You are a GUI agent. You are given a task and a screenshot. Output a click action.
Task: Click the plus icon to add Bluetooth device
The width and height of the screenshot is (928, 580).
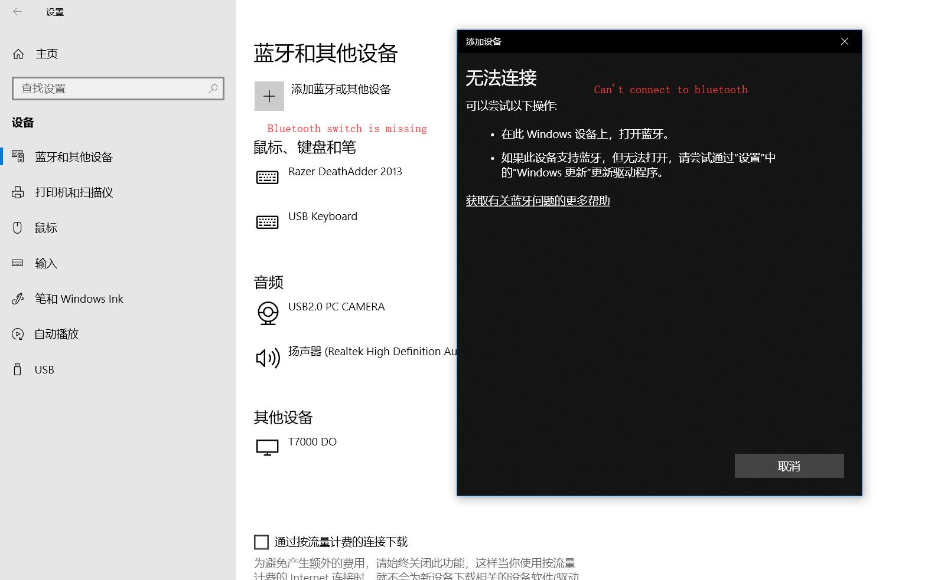point(269,96)
